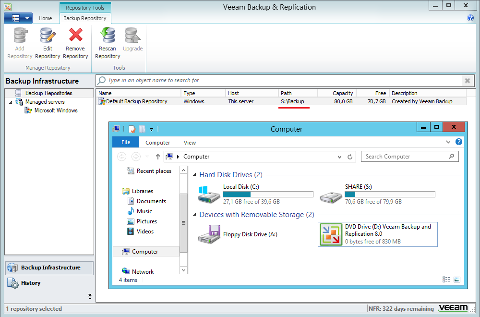Screen dimensions: 480x317
Task: Clear the Veeam search with X button
Action: click(x=467, y=81)
